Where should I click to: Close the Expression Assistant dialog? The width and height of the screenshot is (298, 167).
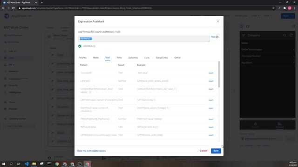(x=218, y=22)
